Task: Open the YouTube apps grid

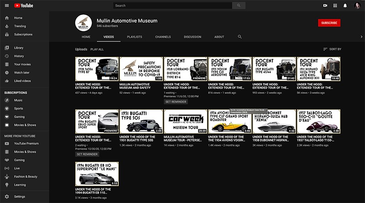Action: 335,5
